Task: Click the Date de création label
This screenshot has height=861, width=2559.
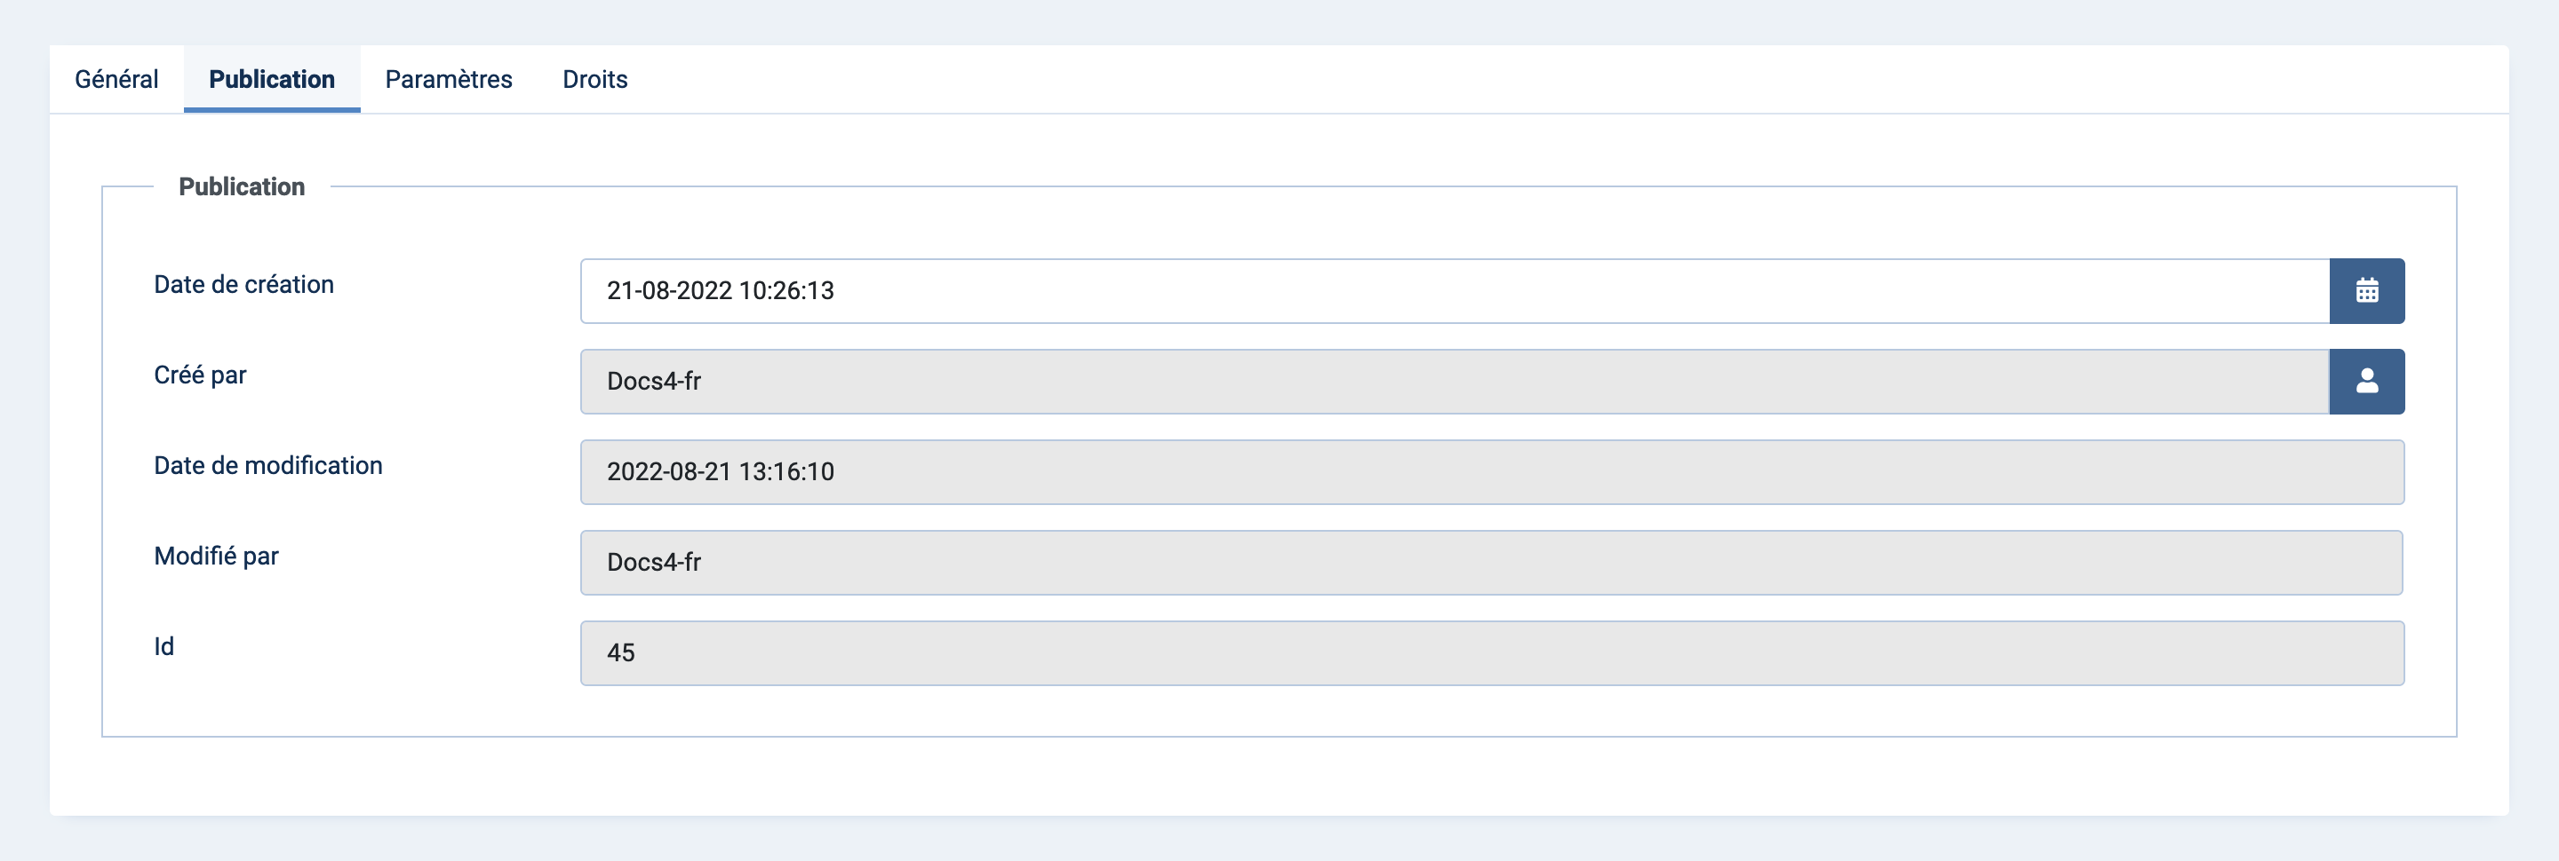Action: [243, 285]
